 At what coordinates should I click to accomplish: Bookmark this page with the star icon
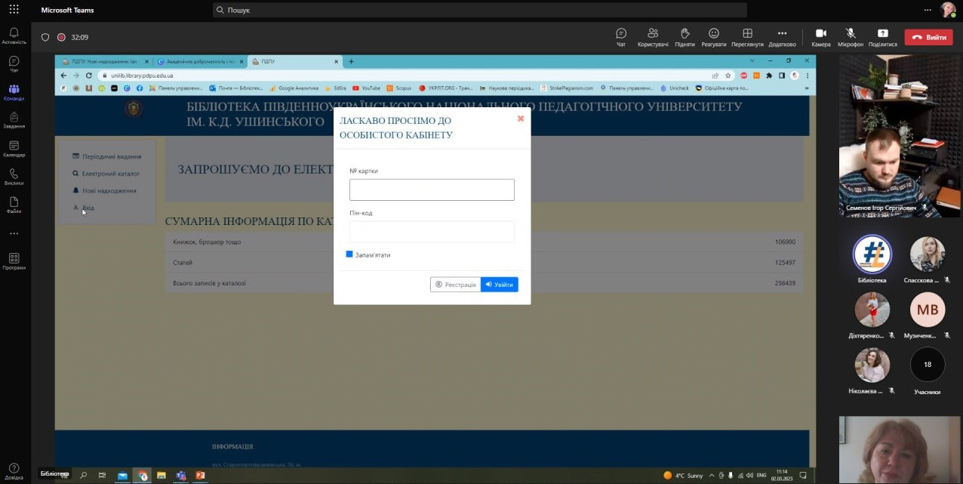pos(728,76)
